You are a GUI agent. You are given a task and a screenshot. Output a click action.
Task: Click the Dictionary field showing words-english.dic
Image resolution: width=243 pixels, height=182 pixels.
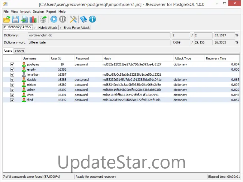(x=99, y=35)
